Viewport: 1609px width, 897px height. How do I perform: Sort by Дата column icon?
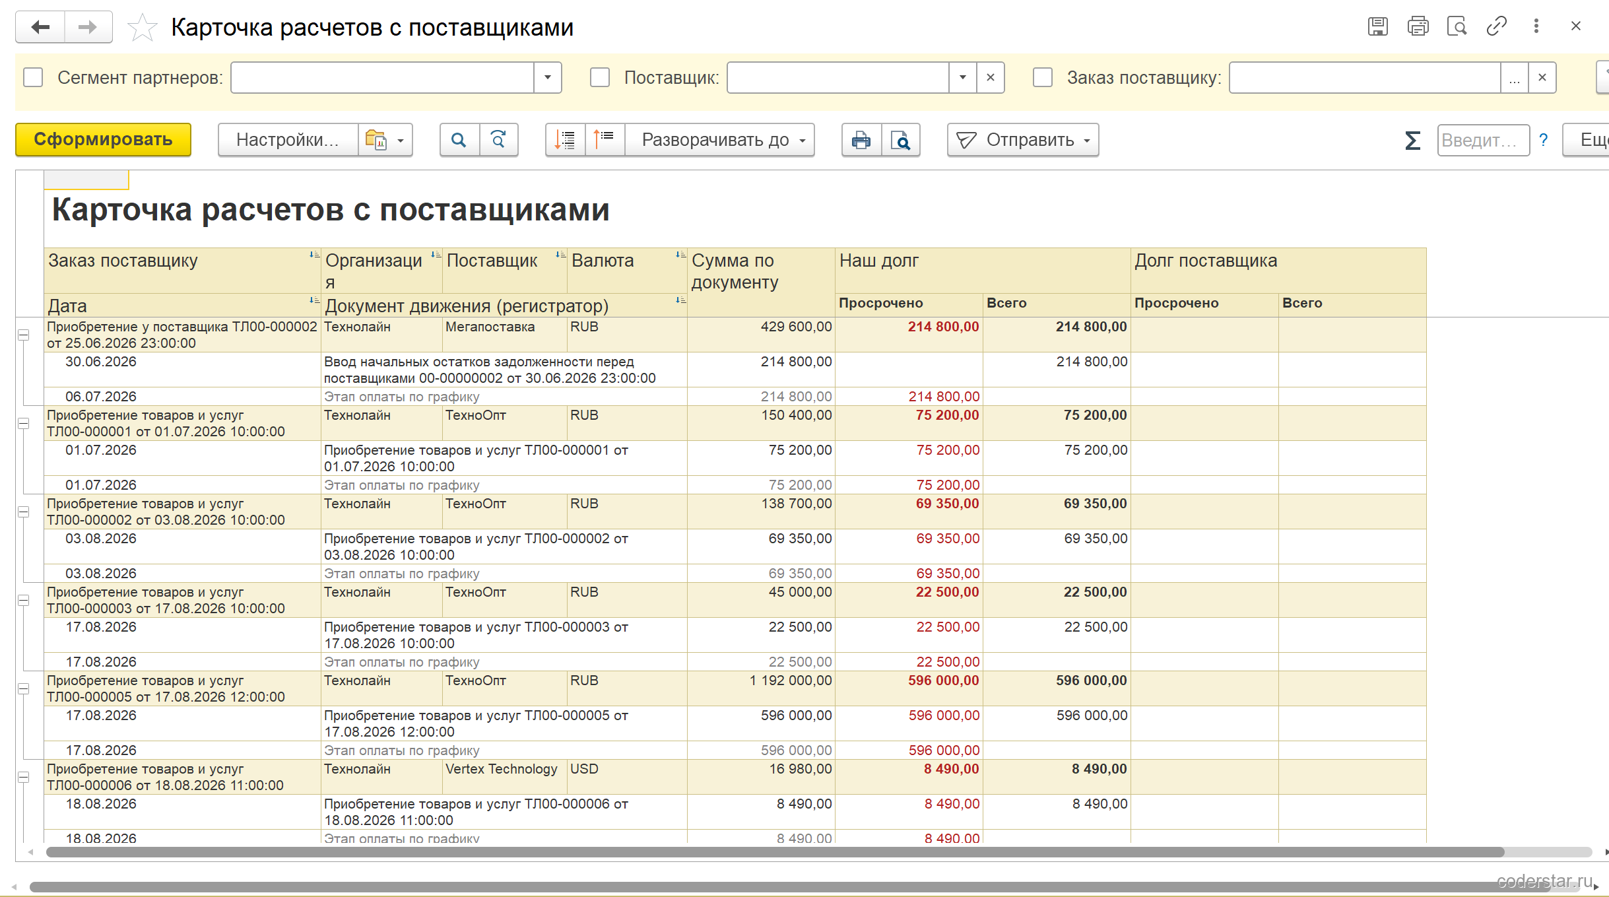point(315,300)
